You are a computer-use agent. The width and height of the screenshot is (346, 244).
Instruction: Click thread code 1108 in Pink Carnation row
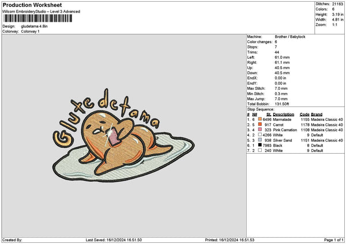point(305,129)
